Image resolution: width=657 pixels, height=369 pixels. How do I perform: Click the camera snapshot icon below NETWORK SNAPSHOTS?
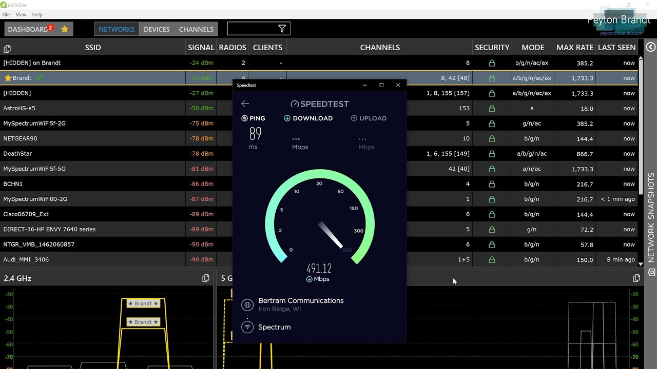click(x=651, y=272)
